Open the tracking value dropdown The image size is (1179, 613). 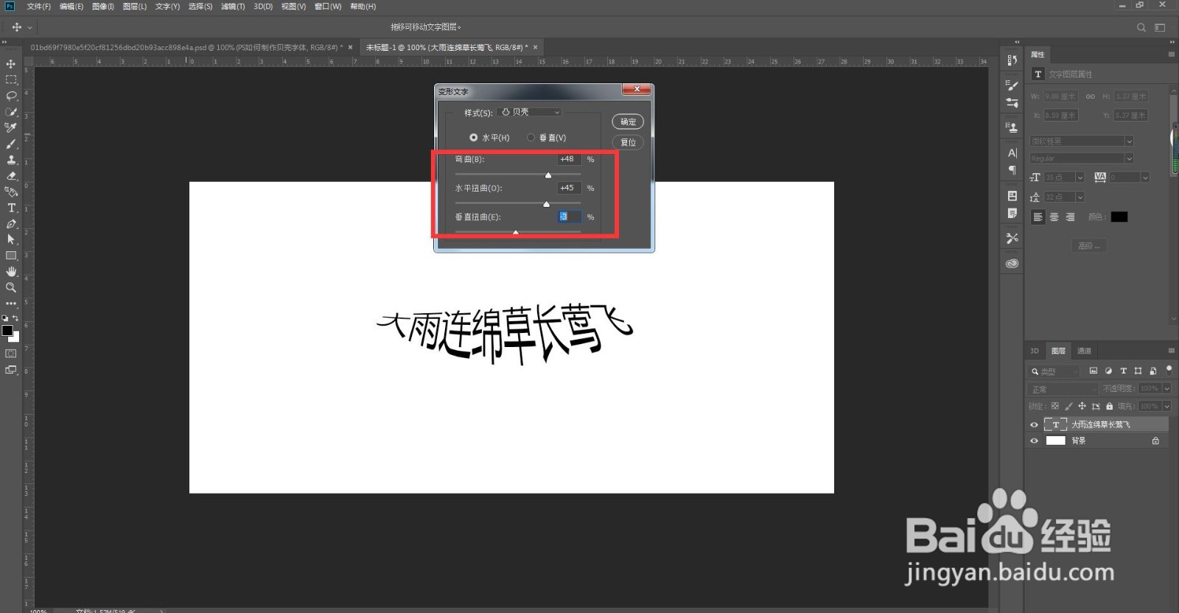1145,178
